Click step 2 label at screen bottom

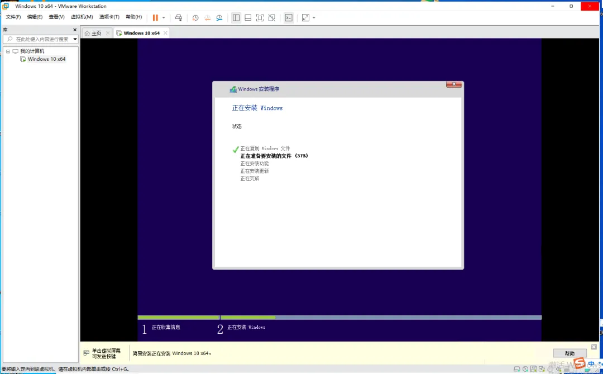[x=246, y=328]
